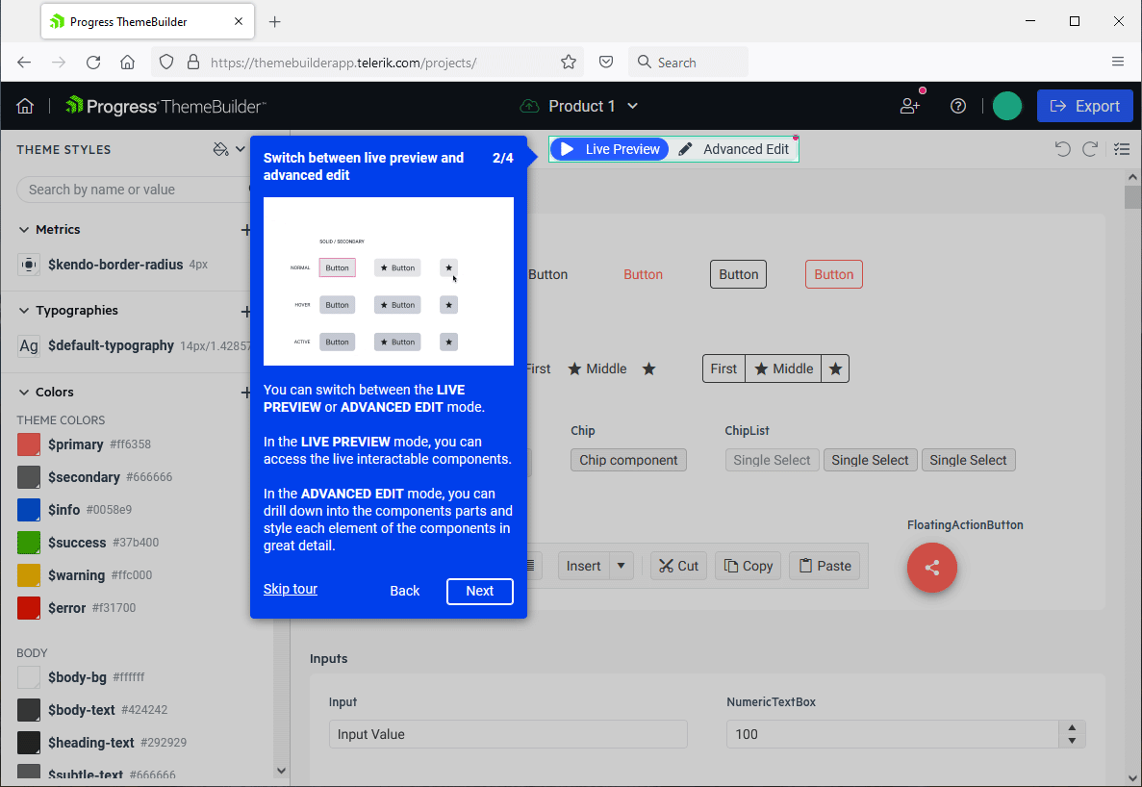Select the Progress ThemeBuilder browser tab
The width and height of the screenshot is (1142, 787).
[135, 20]
